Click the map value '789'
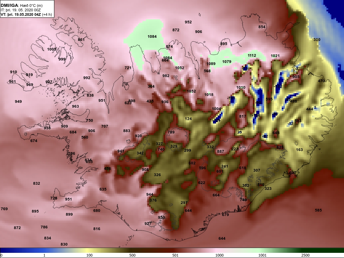 pos(171,132)
